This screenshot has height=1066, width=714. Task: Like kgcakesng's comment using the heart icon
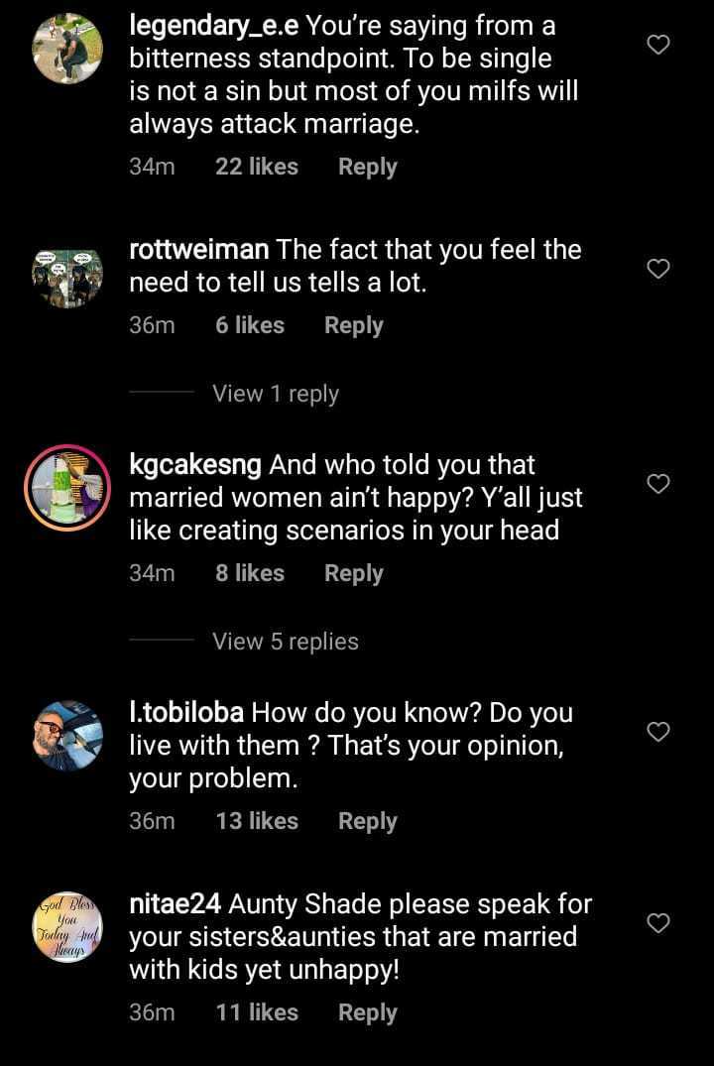pyautogui.click(x=658, y=484)
